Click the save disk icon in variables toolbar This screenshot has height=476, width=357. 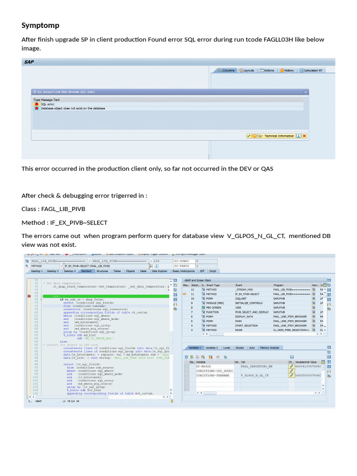[x=292, y=357]
